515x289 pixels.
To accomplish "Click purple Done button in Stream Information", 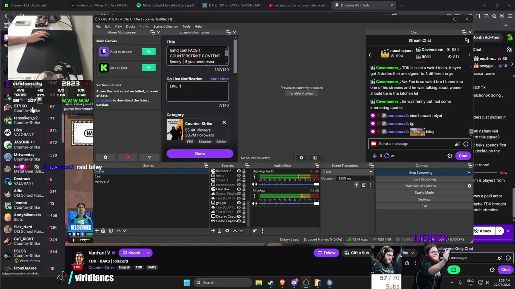I will click(x=200, y=154).
